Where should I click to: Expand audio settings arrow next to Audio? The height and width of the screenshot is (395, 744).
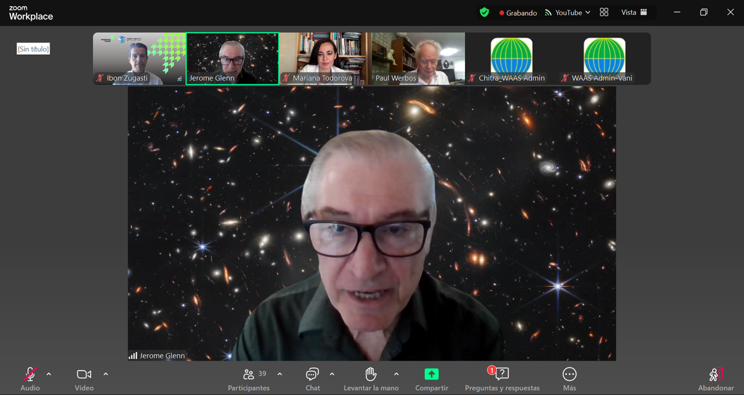(49, 374)
